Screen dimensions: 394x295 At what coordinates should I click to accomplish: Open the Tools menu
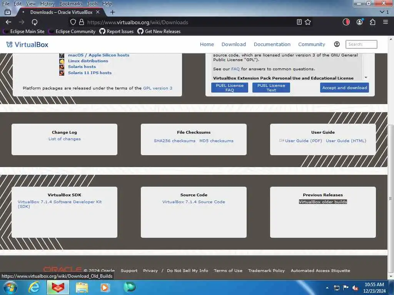click(x=92, y=4)
